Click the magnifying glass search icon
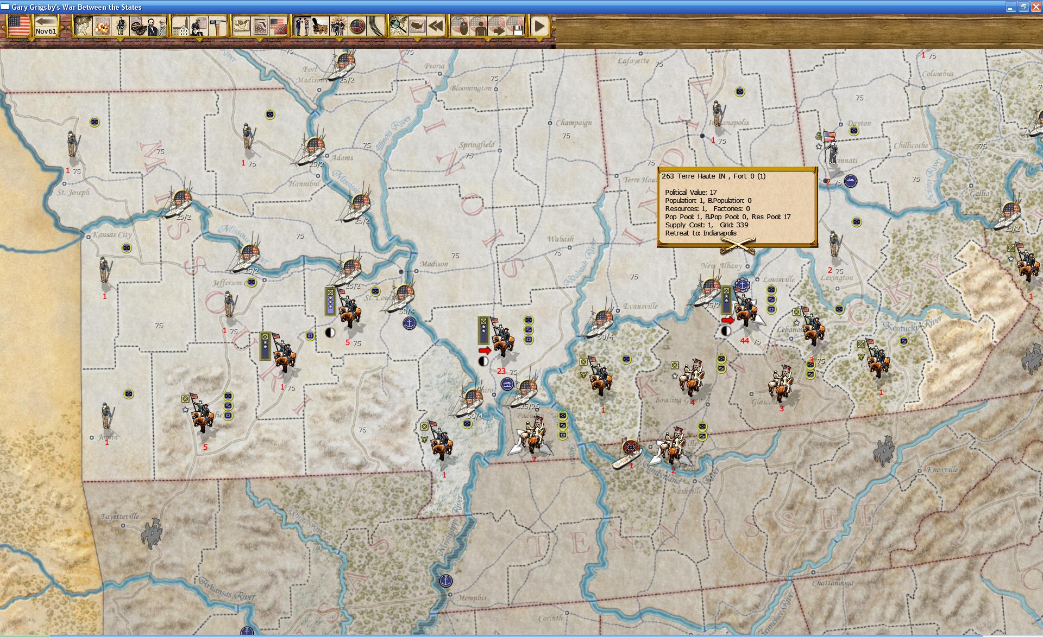The width and height of the screenshot is (1043, 637). pyautogui.click(x=398, y=26)
